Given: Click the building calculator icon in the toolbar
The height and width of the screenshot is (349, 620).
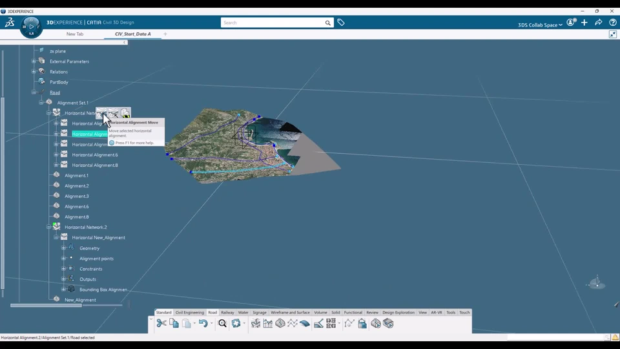Looking at the screenshot, I should (362, 323).
